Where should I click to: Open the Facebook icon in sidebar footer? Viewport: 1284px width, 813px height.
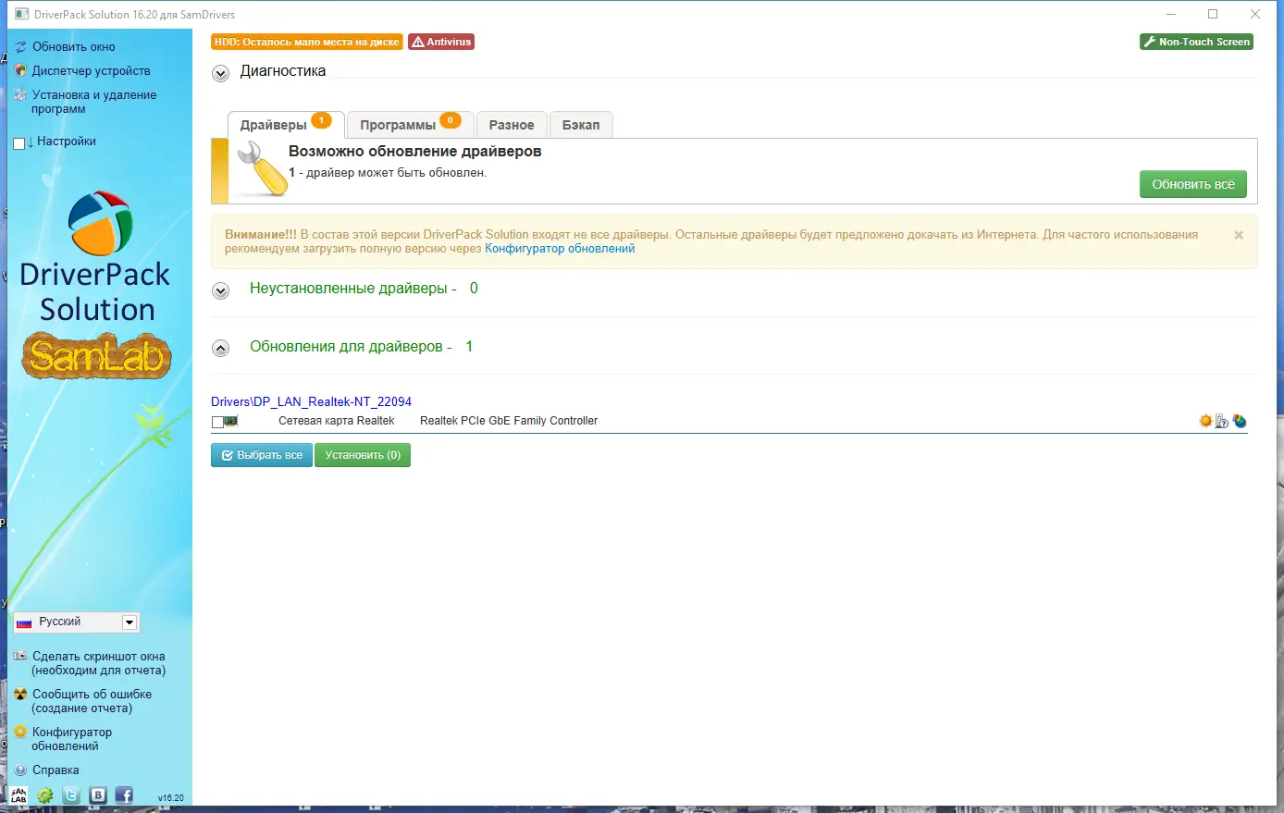[x=124, y=795]
